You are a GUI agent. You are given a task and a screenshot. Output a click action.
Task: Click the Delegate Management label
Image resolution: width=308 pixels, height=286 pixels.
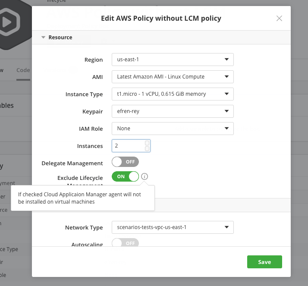pos(72,163)
